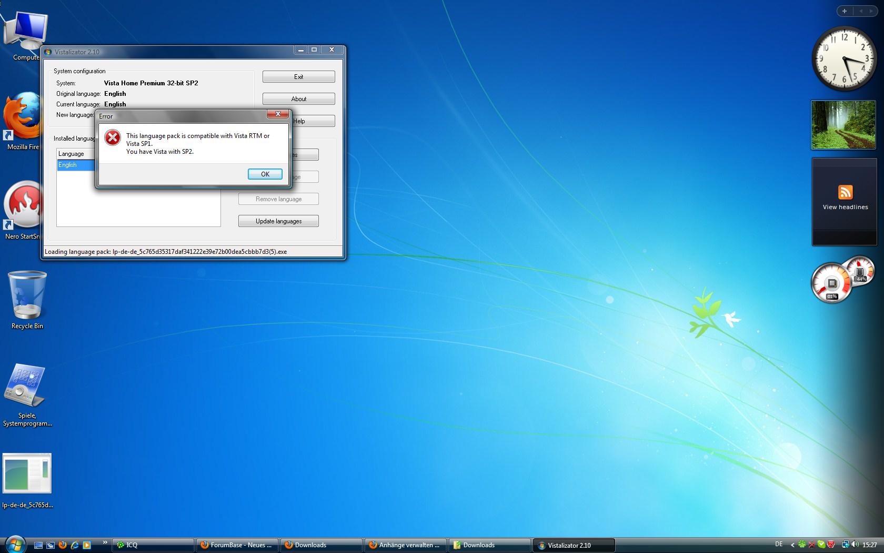Image resolution: width=884 pixels, height=553 pixels.
Task: Click the partially hidden Help button
Action: (x=313, y=121)
